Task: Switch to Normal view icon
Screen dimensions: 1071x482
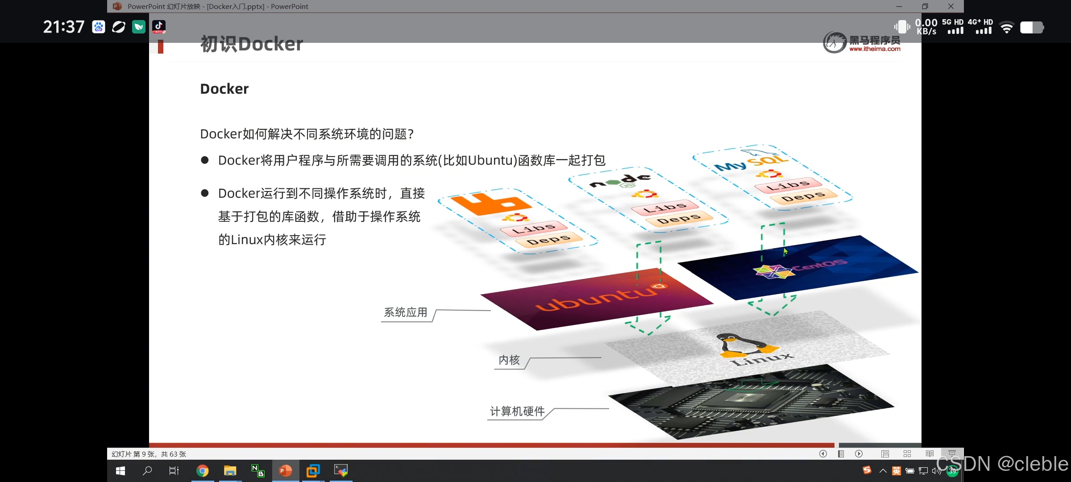Action: coord(885,454)
